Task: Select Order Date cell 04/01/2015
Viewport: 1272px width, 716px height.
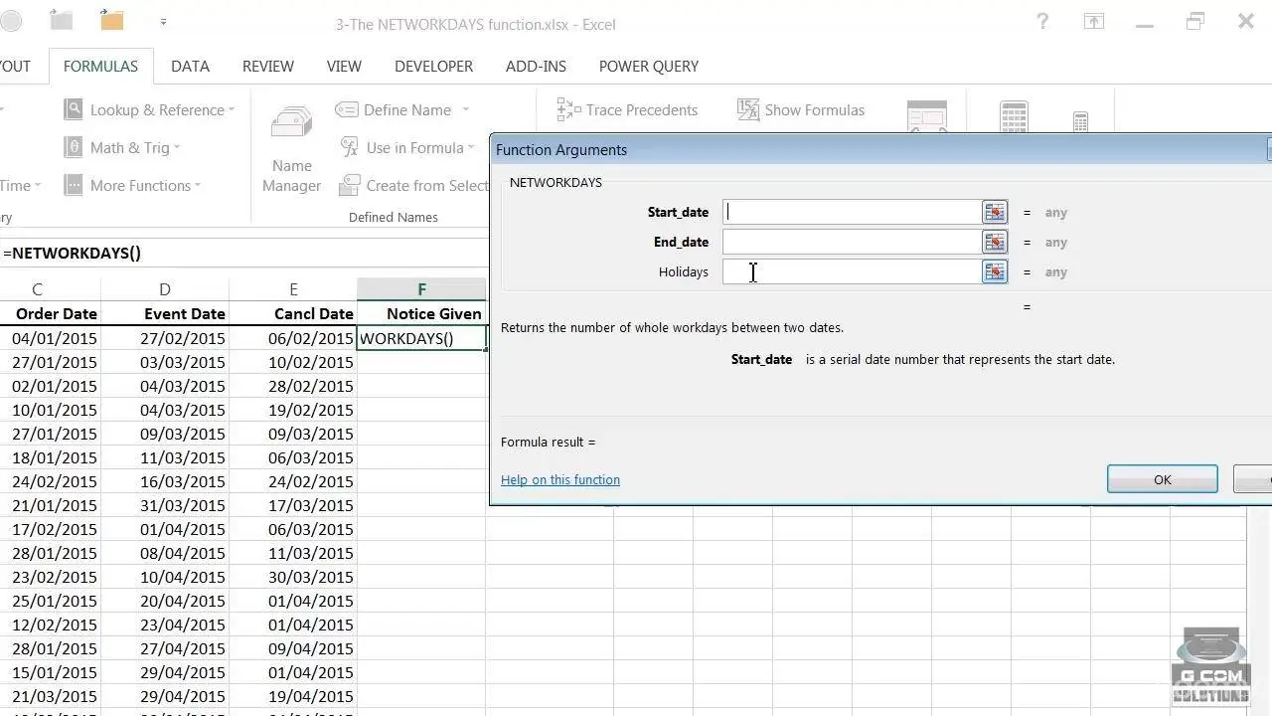Action: [x=50, y=338]
